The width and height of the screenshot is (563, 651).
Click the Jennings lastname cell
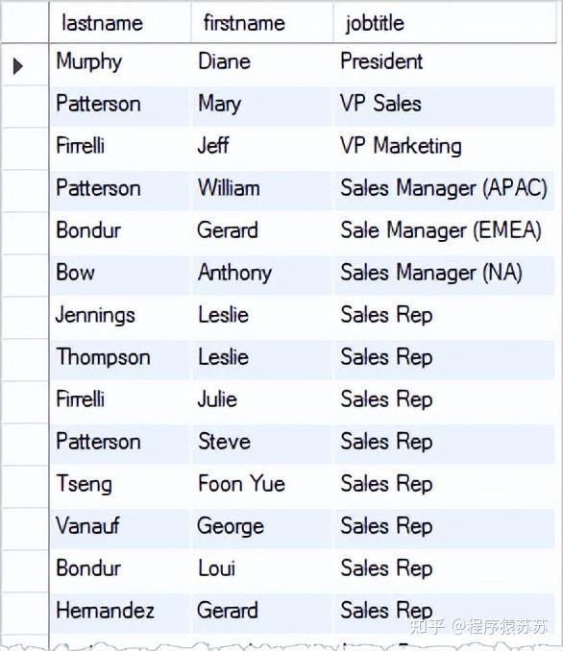click(x=120, y=318)
